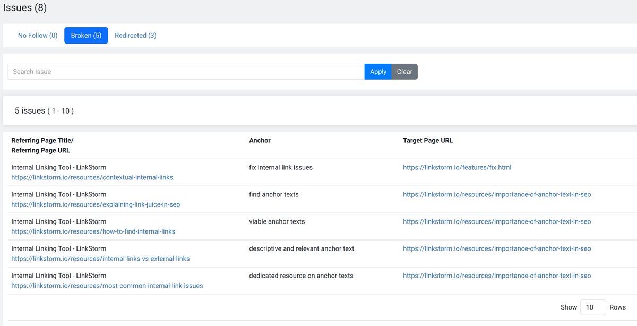Open the target URL beside viable anchor texts
637x326 pixels.
pyautogui.click(x=497, y=221)
